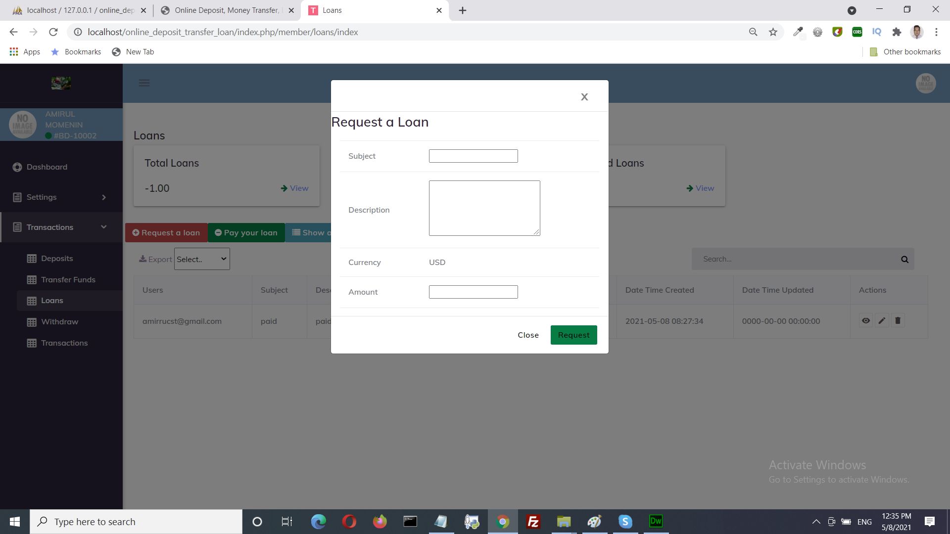Open the Dashboard sidebar item
Viewport: 950px width, 534px height.
coord(47,167)
